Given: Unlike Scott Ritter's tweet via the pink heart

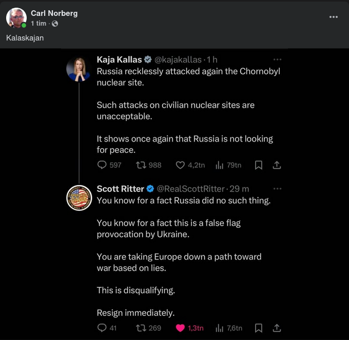Looking at the screenshot, I should pos(180,328).
